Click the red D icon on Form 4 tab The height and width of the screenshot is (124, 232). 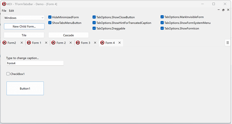tap(102, 43)
